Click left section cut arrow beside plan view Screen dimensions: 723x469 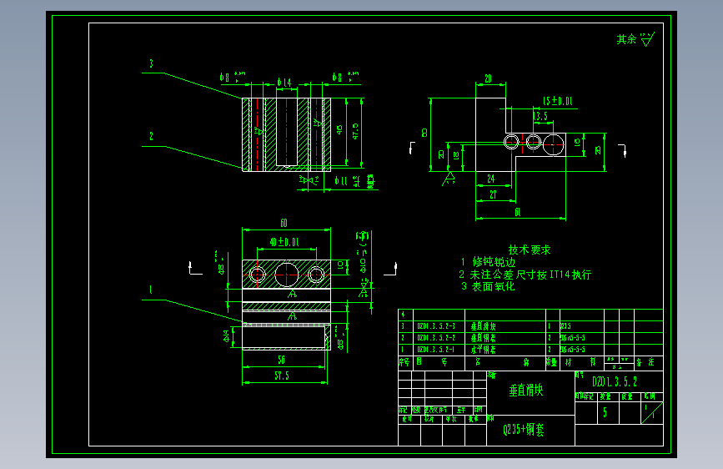coord(195,268)
